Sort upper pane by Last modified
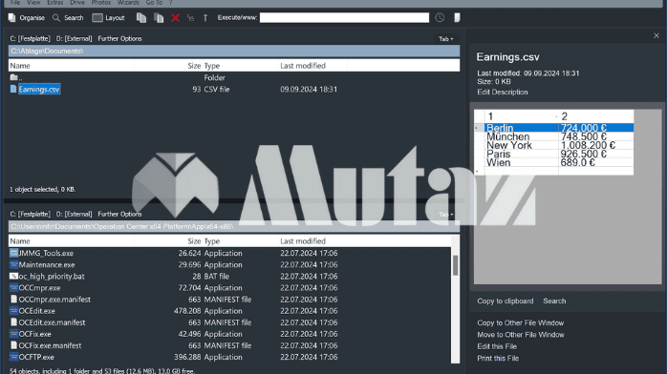The image size is (667, 374). pos(303,66)
